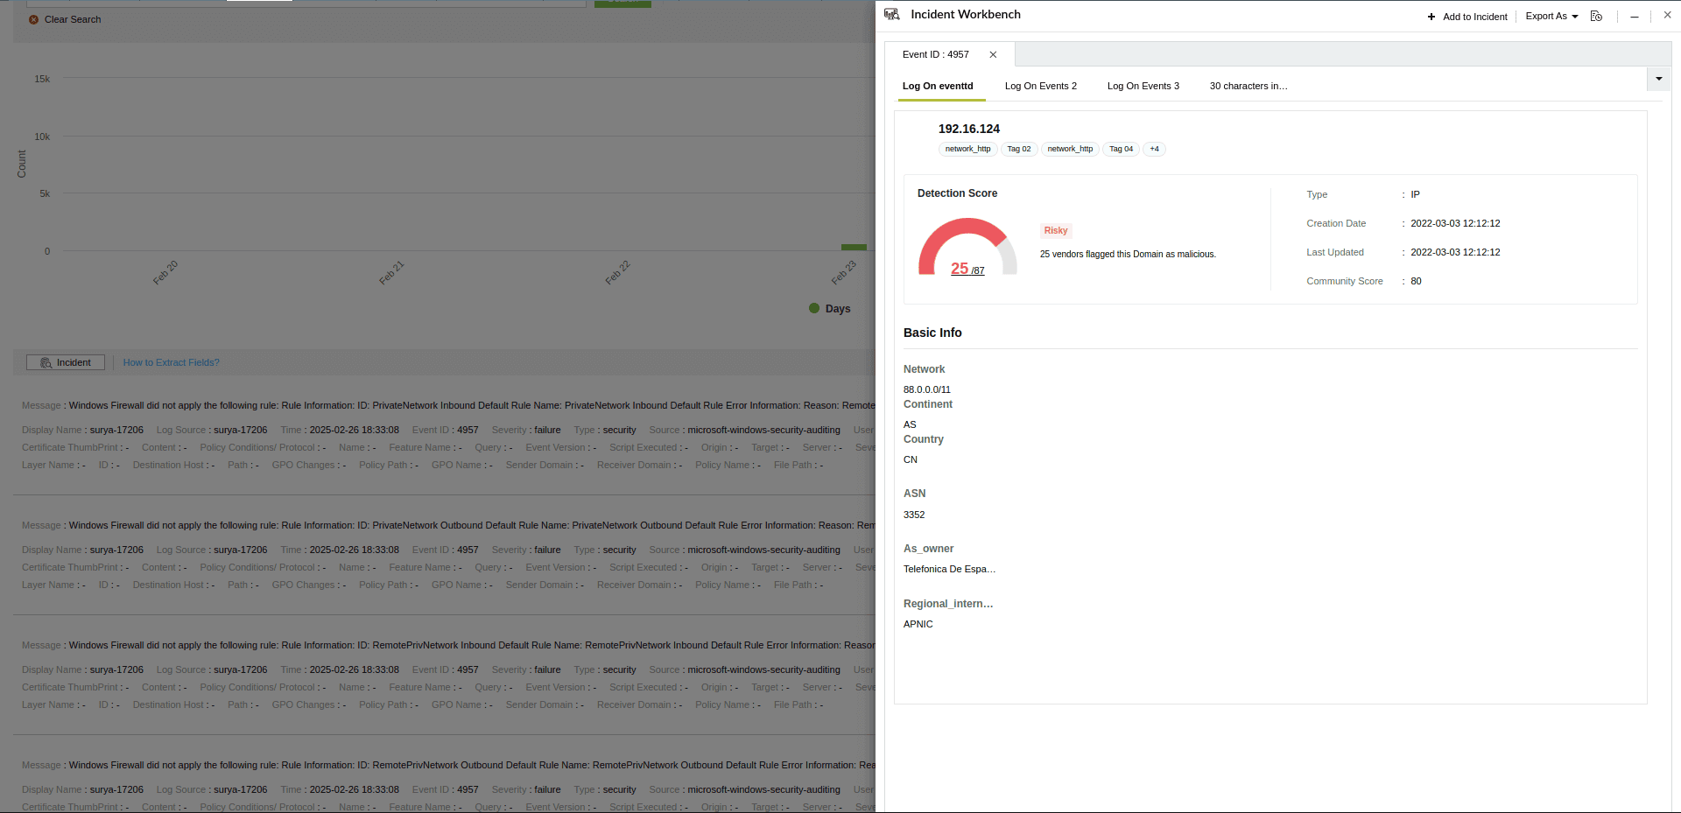
Task: Click the network_http tag next to Tag 04
Action: coord(1070,149)
